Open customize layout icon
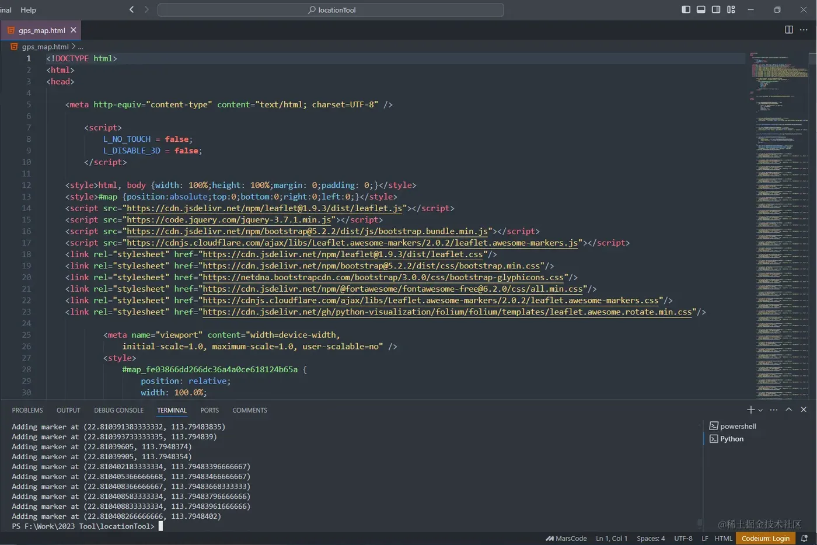The image size is (817, 545). click(x=731, y=9)
